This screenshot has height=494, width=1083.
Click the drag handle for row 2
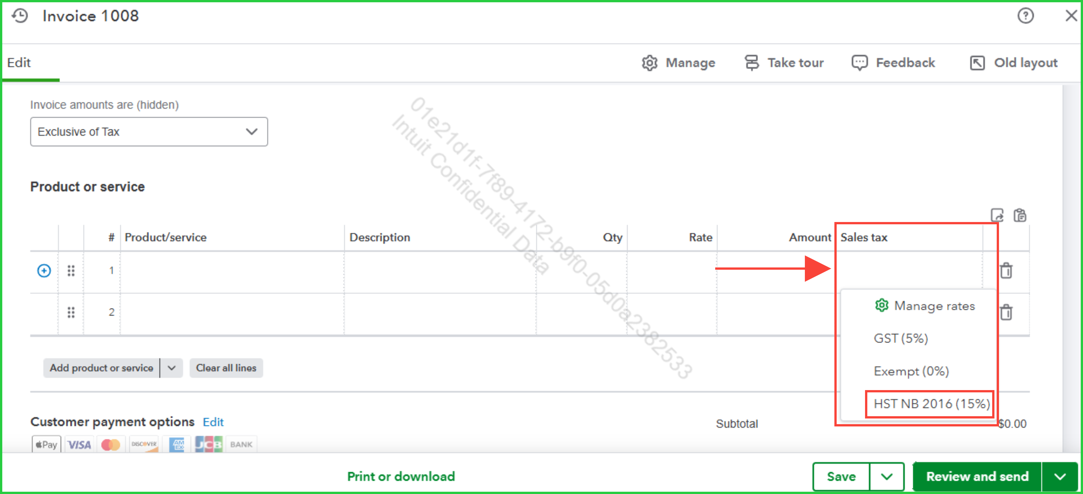point(71,312)
